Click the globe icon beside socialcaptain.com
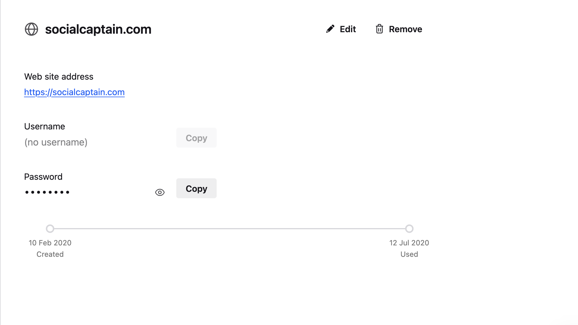 pyautogui.click(x=31, y=29)
